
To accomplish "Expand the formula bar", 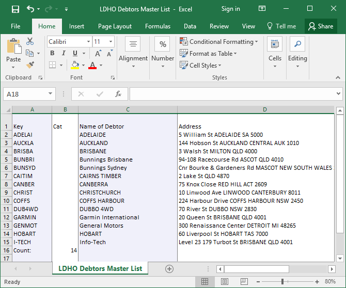I will point(338,94).
